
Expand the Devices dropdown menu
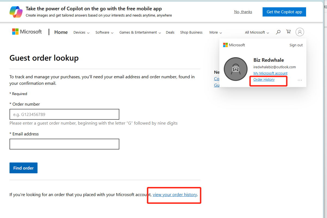tap(81, 32)
